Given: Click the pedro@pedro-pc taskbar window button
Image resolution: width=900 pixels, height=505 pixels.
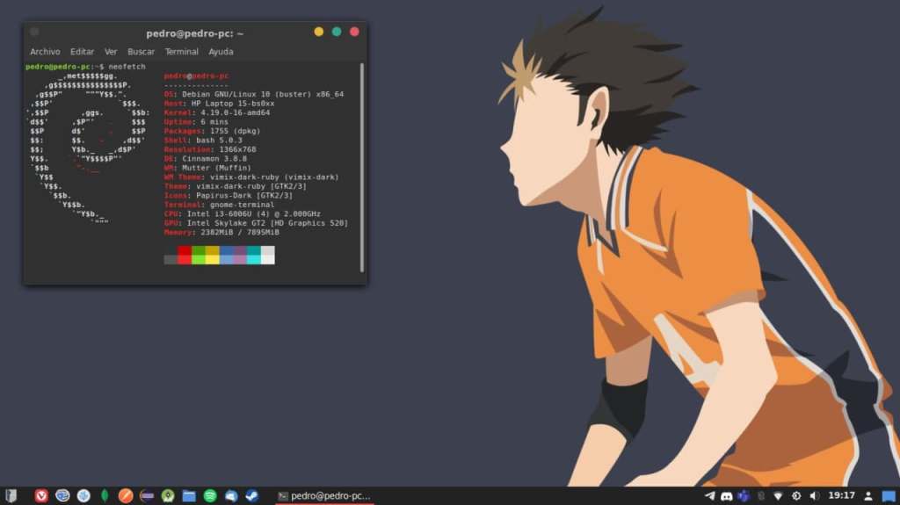Looking at the screenshot, I should (324, 496).
